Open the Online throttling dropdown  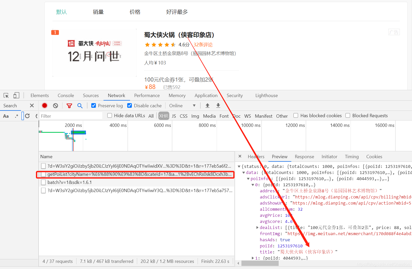click(x=182, y=105)
